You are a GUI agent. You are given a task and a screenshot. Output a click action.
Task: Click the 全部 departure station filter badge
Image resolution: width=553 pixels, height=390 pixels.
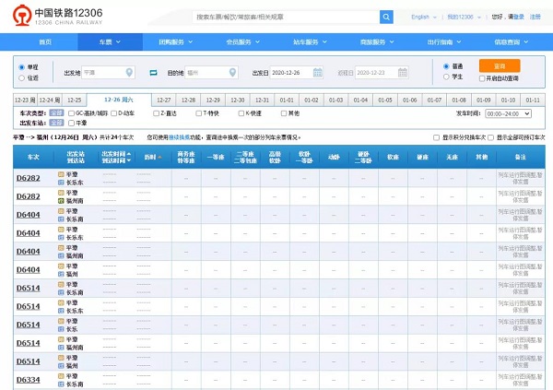coord(57,123)
